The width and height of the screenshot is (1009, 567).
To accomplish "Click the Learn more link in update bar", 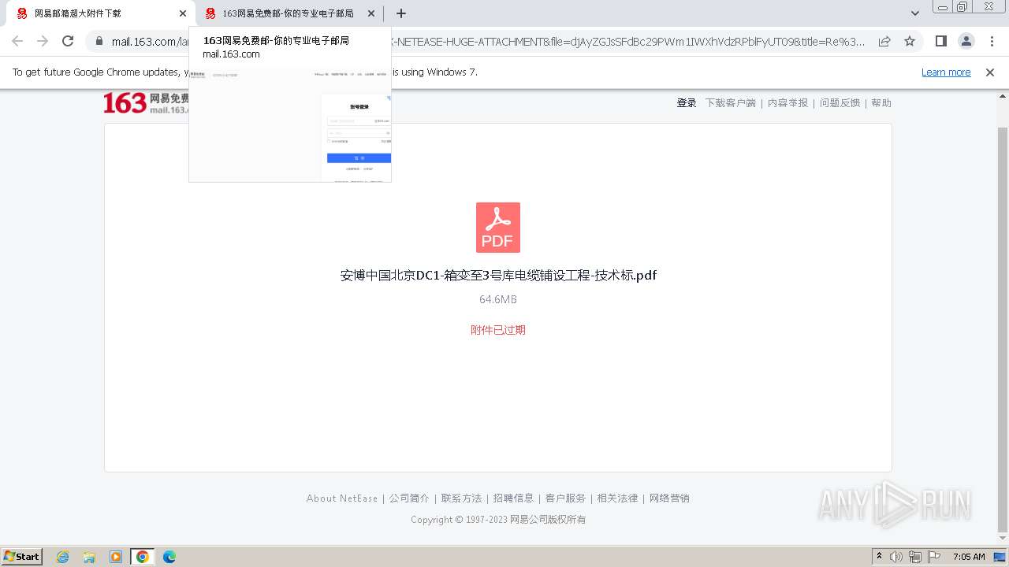I will click(946, 72).
